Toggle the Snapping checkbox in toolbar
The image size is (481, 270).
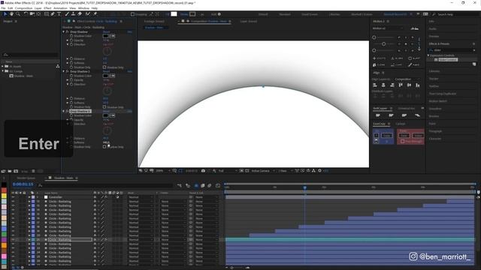[x=132, y=14]
